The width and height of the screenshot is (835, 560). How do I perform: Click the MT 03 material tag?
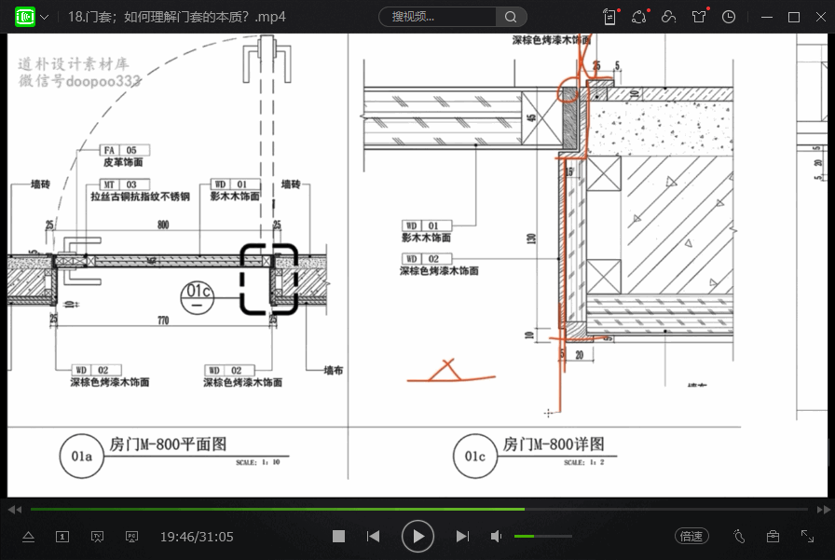(125, 184)
